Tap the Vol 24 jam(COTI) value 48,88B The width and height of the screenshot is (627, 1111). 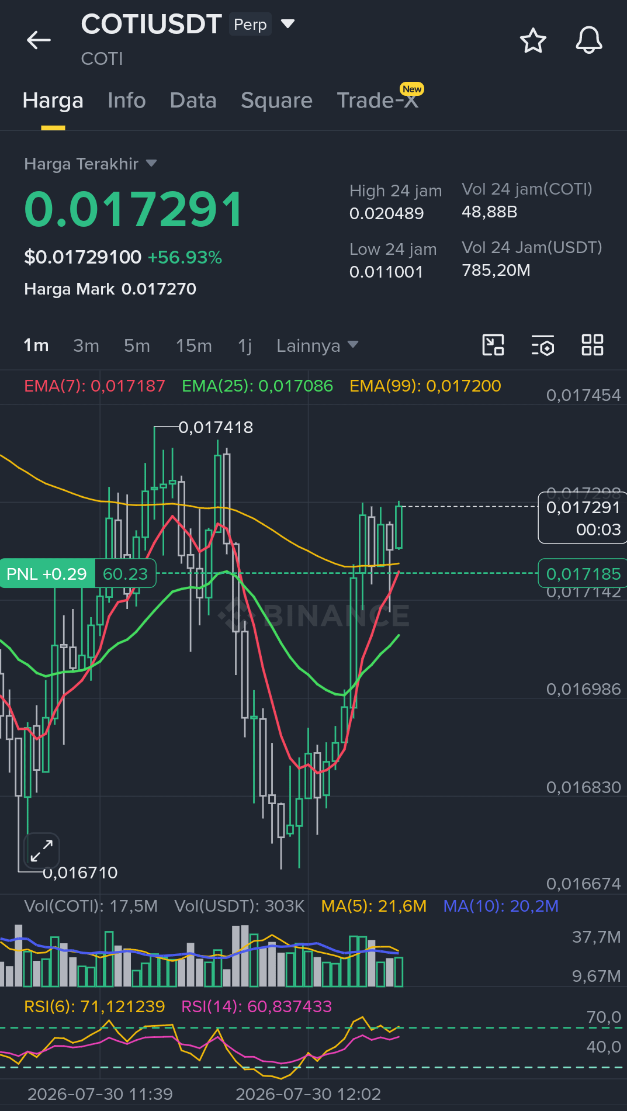point(490,212)
